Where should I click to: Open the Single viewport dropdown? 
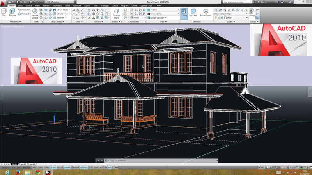158,18
